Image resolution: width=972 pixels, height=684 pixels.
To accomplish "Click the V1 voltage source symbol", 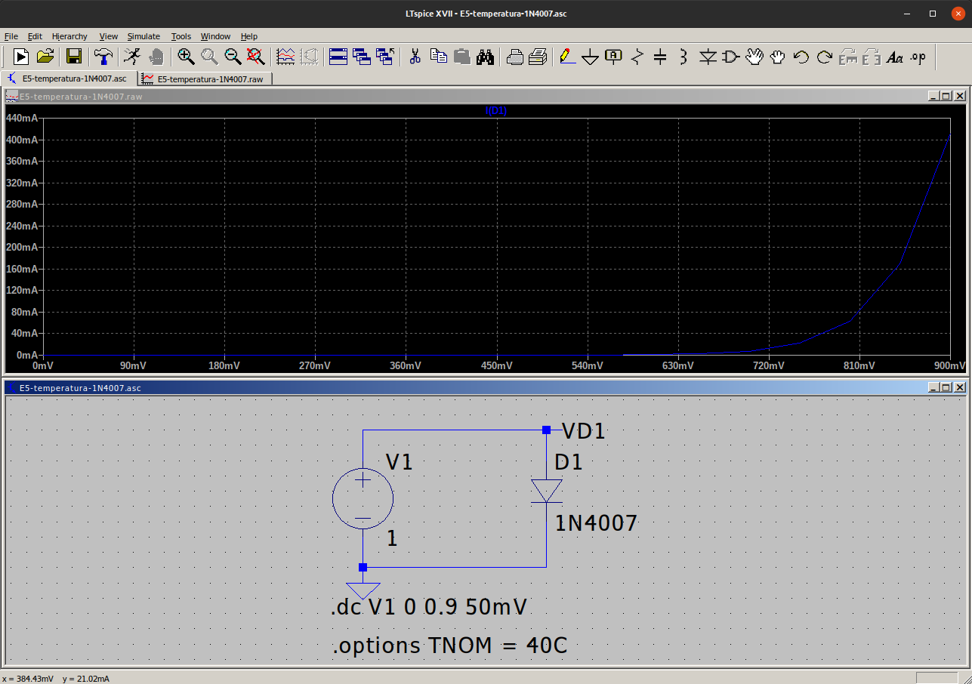I will (x=363, y=498).
